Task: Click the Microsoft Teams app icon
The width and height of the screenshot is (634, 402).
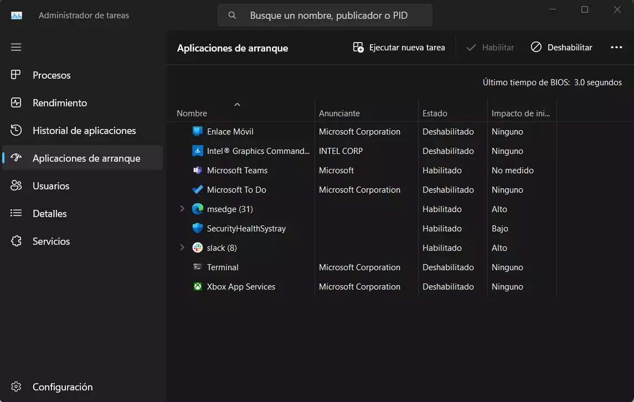Action: 198,171
